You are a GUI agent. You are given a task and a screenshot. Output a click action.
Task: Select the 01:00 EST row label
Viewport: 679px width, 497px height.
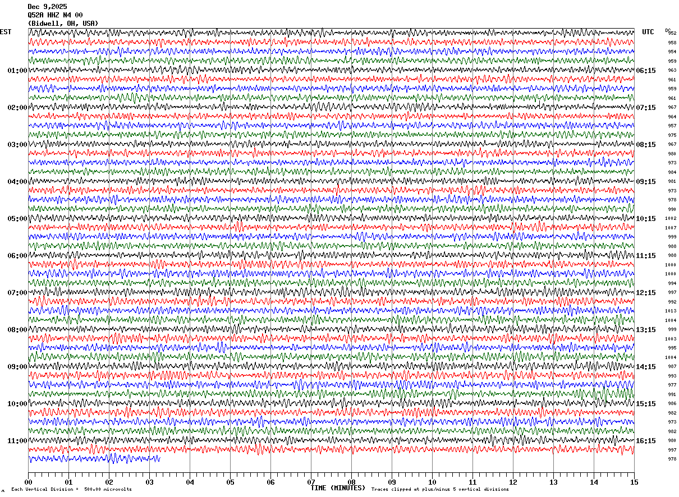[17, 71]
